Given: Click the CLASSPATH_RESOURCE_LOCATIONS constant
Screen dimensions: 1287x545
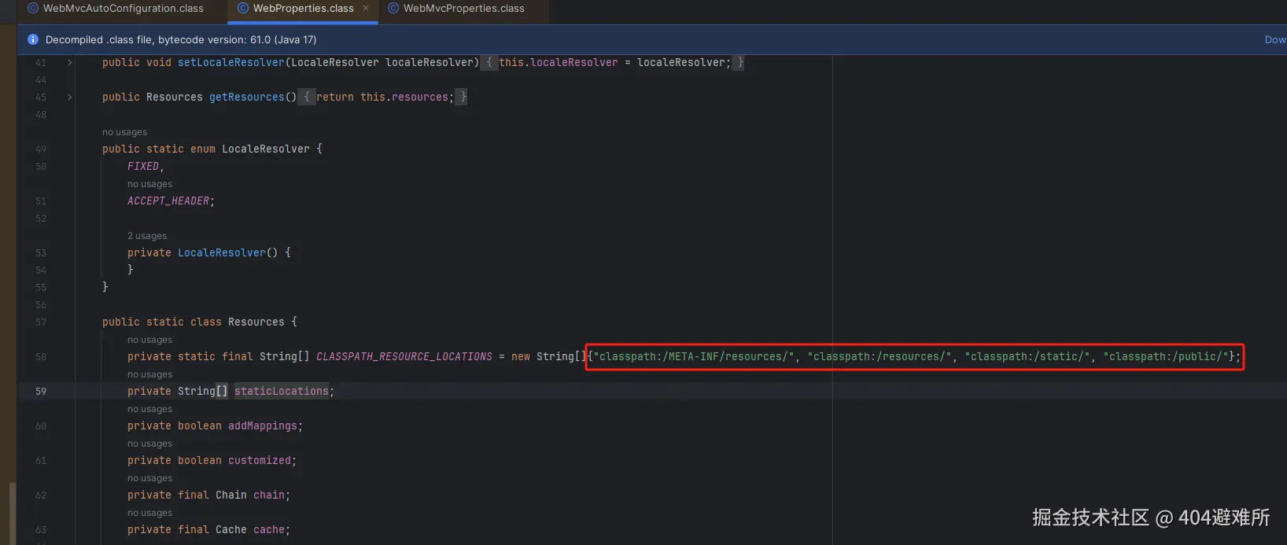Looking at the screenshot, I should 404,356.
